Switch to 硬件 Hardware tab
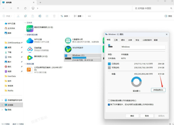This screenshot has height=125, width=174. [123, 40]
